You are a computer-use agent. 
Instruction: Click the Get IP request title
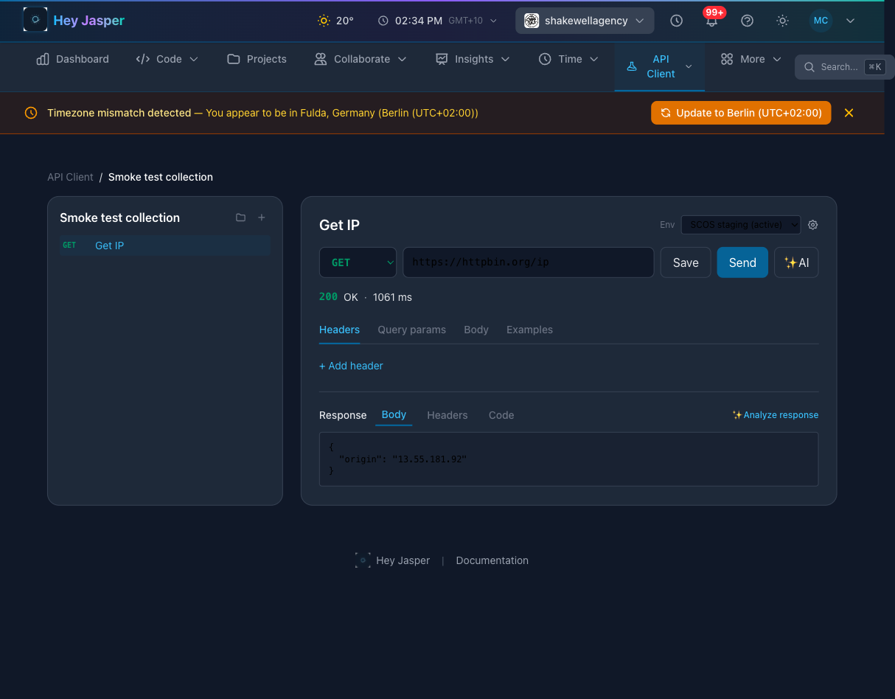[339, 225]
